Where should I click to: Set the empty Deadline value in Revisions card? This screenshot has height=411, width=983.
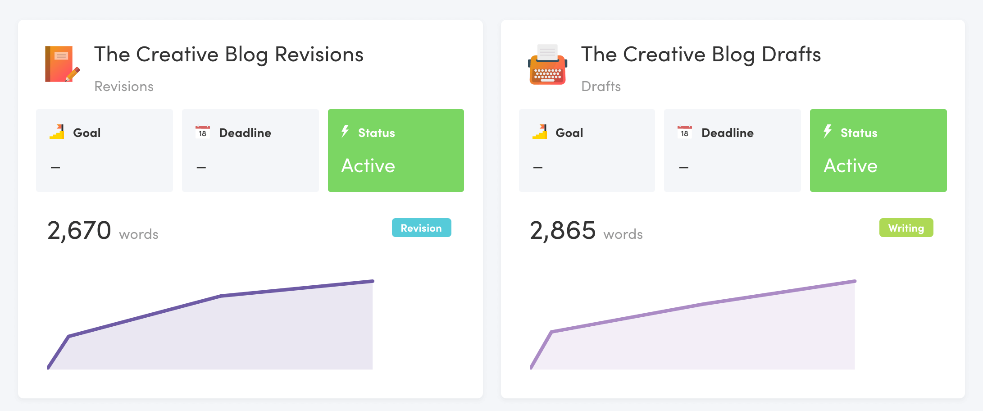click(x=201, y=167)
